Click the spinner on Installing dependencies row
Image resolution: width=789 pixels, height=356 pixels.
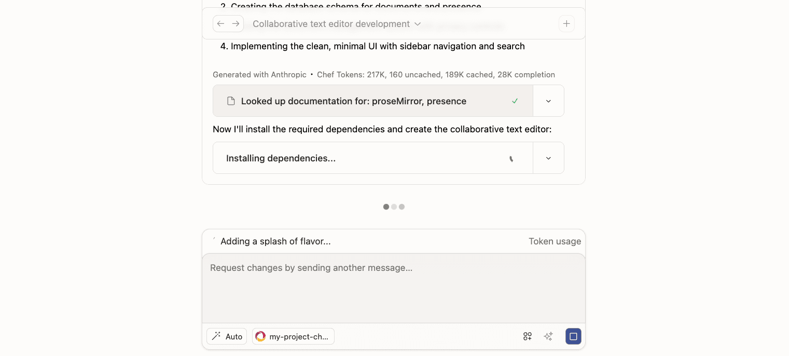coord(511,158)
